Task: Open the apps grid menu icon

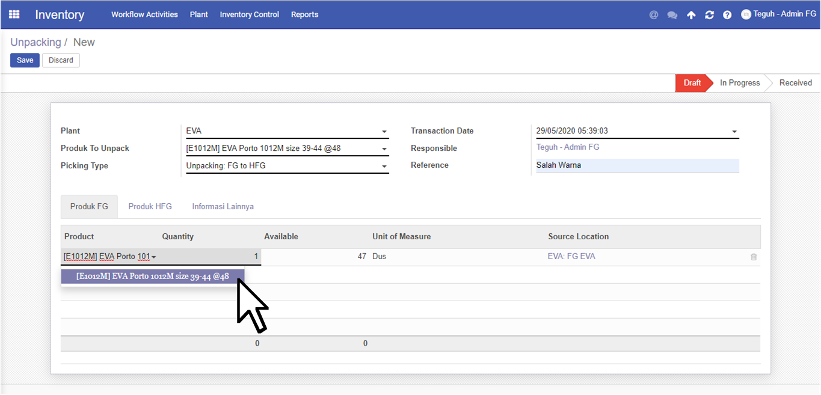Action: [14, 14]
